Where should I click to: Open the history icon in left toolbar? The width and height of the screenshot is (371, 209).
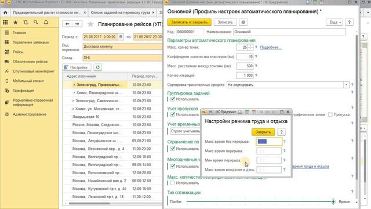26,22
